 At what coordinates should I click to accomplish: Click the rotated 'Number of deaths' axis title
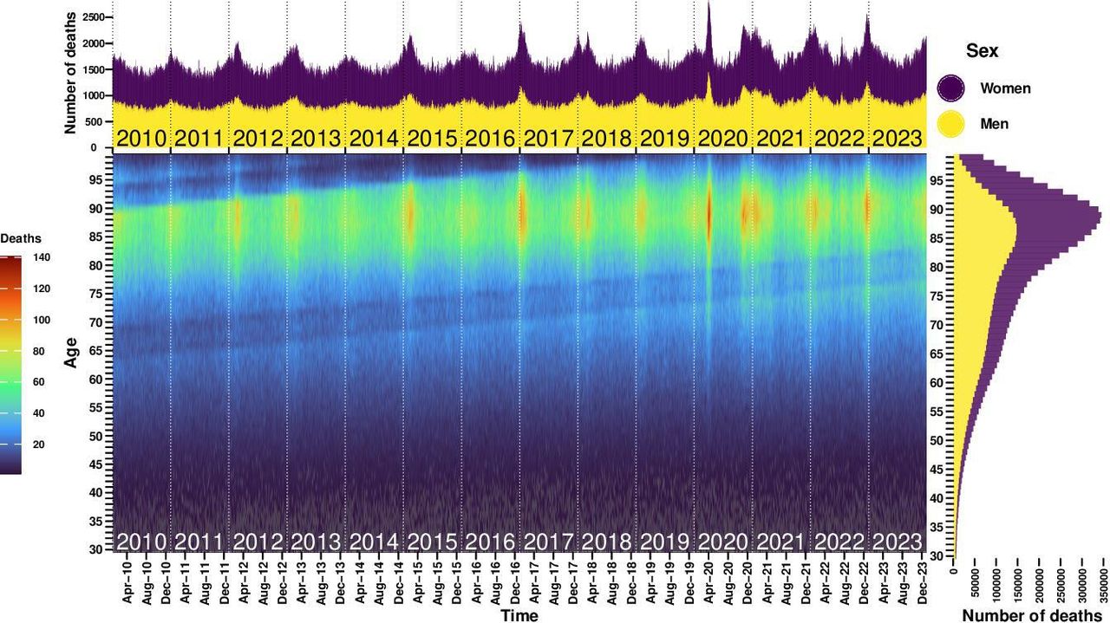pos(72,72)
